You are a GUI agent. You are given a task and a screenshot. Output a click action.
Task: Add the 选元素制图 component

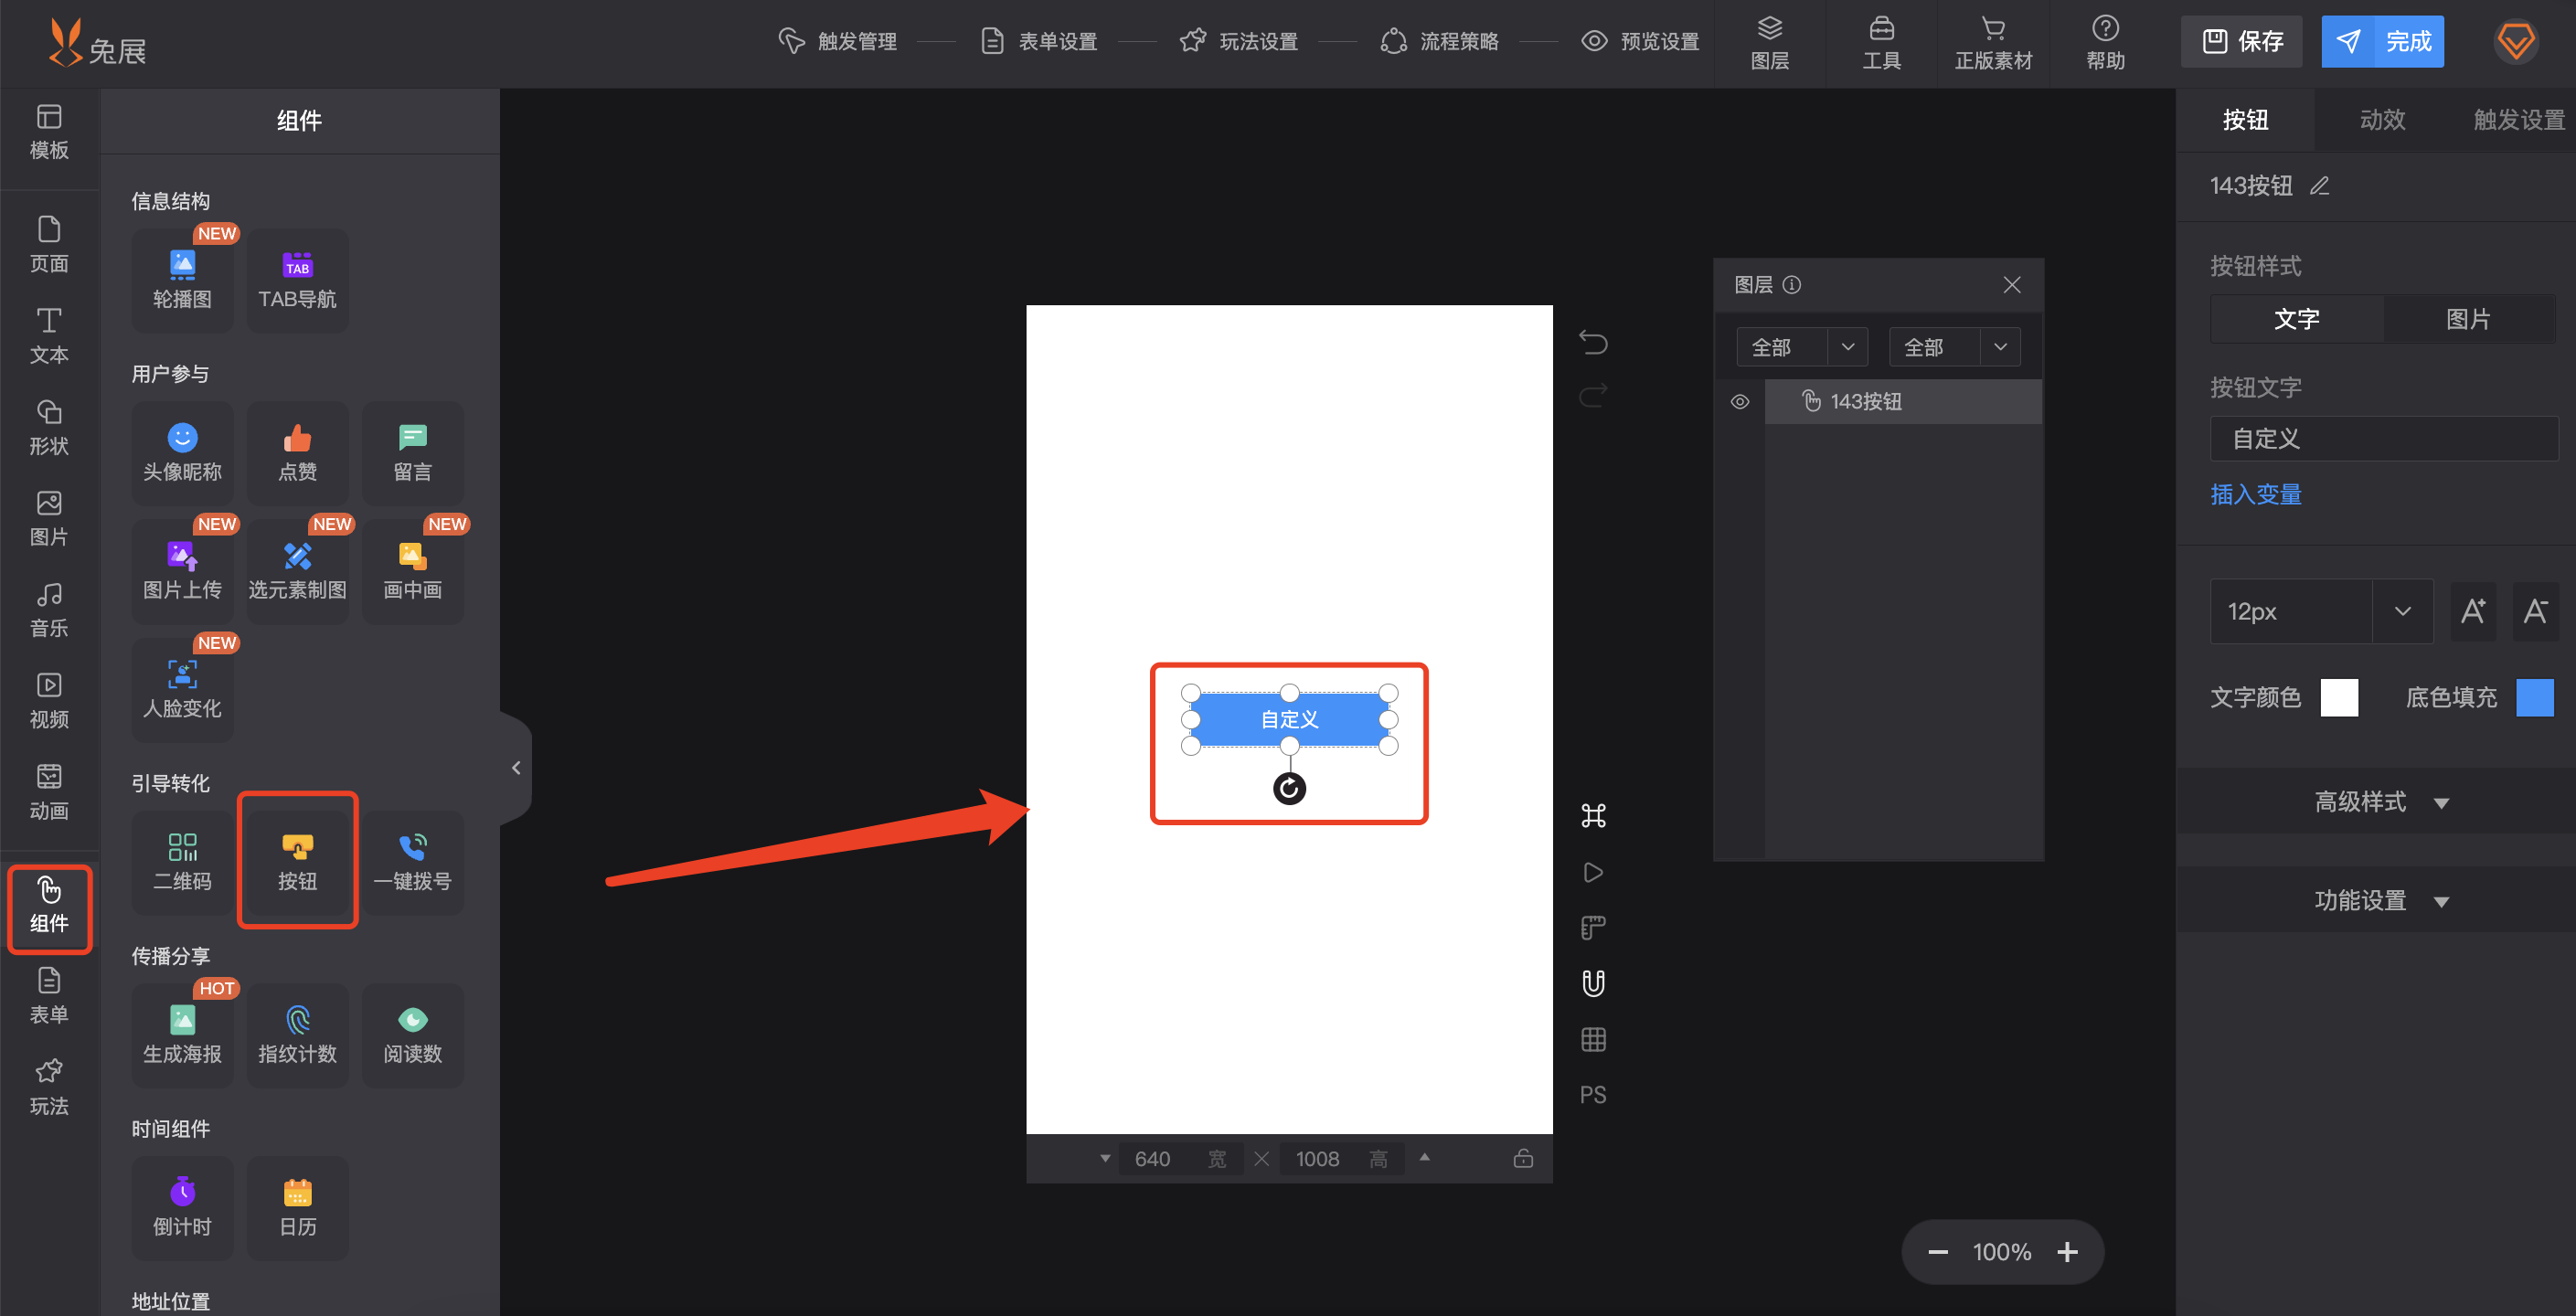[297, 571]
